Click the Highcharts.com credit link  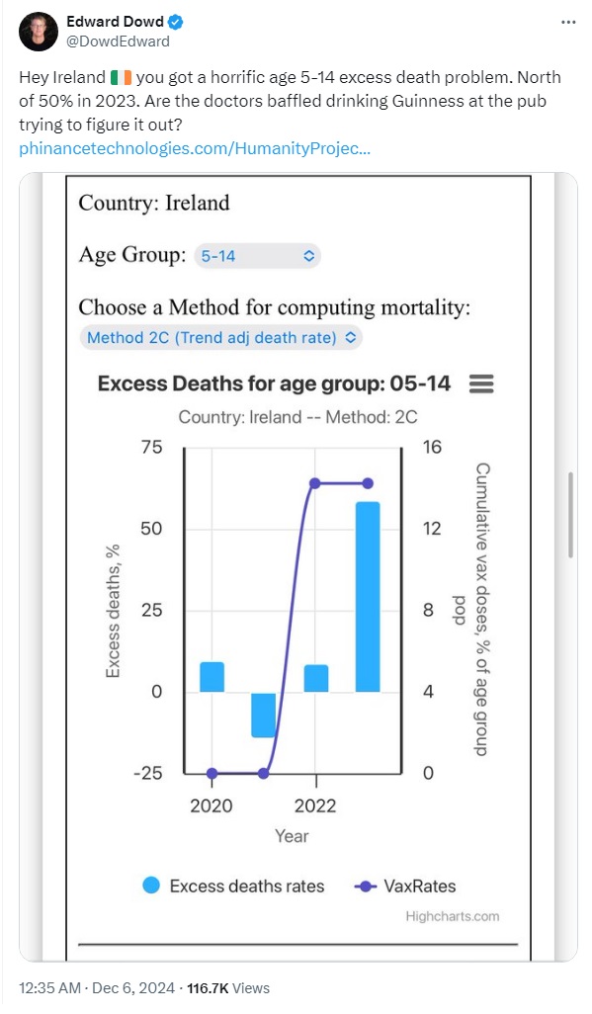tap(453, 916)
